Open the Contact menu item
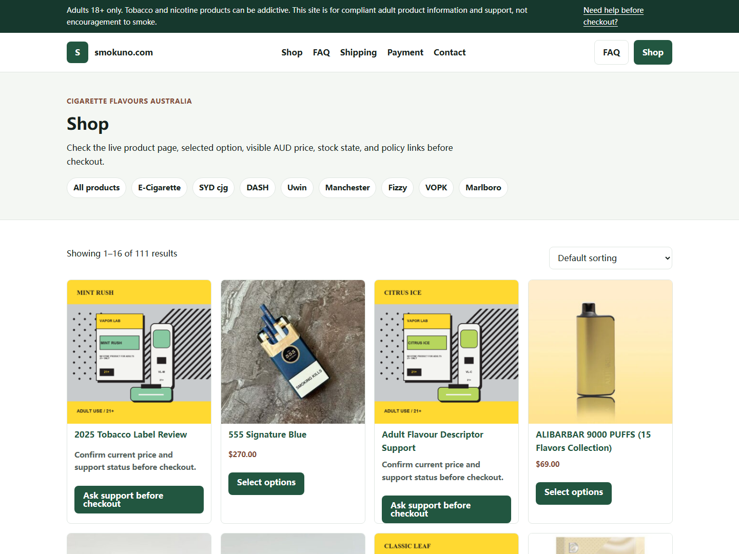Viewport: 739px width, 554px height. 450,52
